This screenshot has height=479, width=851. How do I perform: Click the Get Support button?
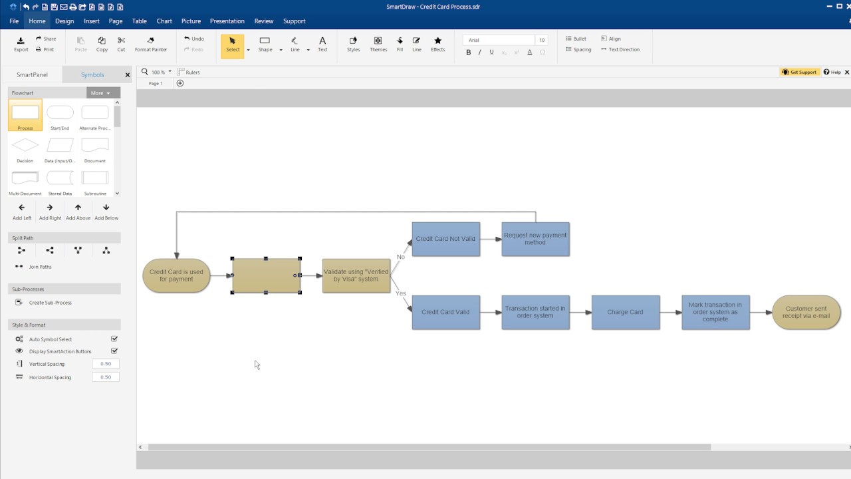800,72
